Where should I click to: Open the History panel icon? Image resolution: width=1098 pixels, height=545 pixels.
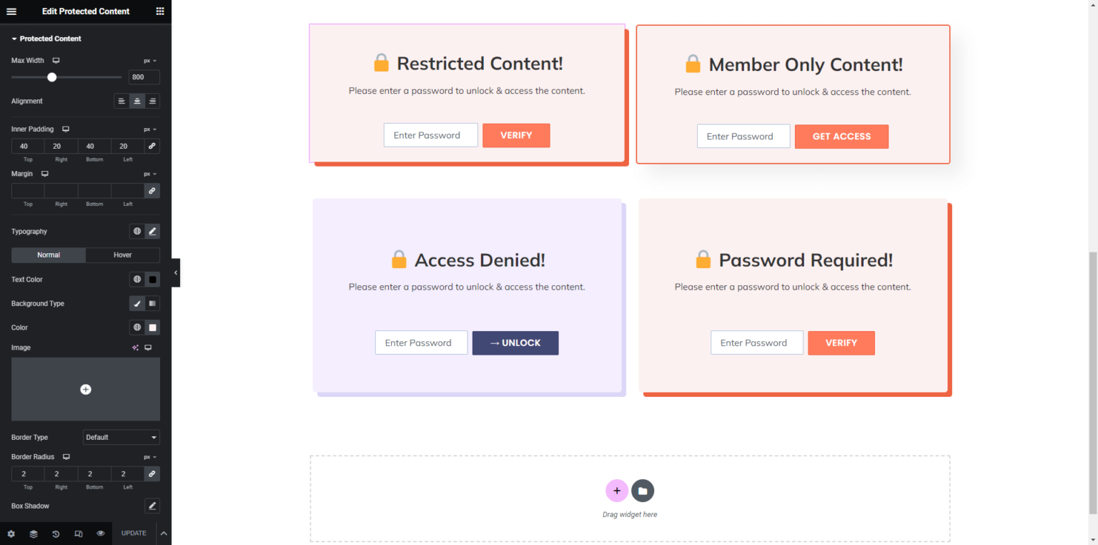(56, 534)
